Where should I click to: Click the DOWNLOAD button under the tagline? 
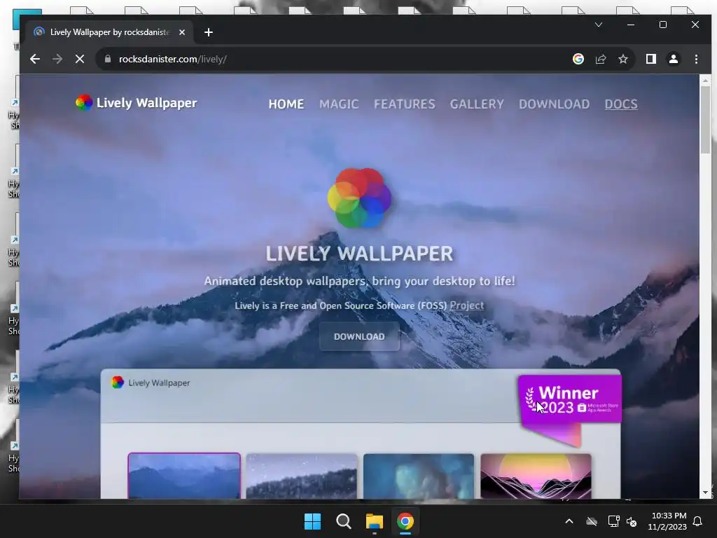point(359,337)
